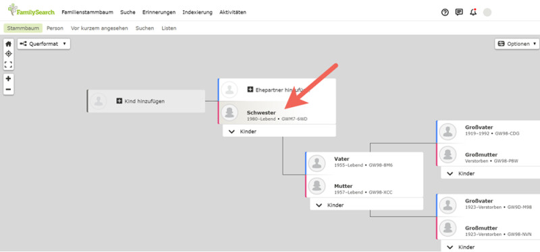Toggle fullscreen view icon
This screenshot has height=252, width=540.
[8, 64]
